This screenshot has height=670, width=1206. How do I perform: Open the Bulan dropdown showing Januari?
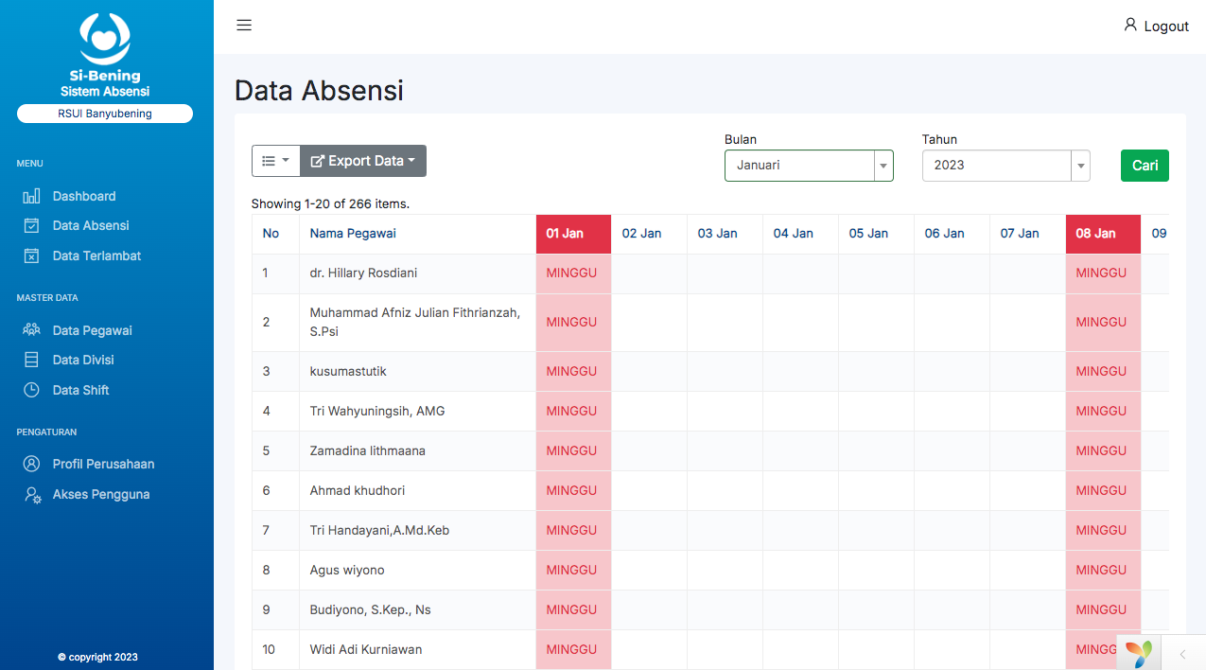click(x=809, y=166)
